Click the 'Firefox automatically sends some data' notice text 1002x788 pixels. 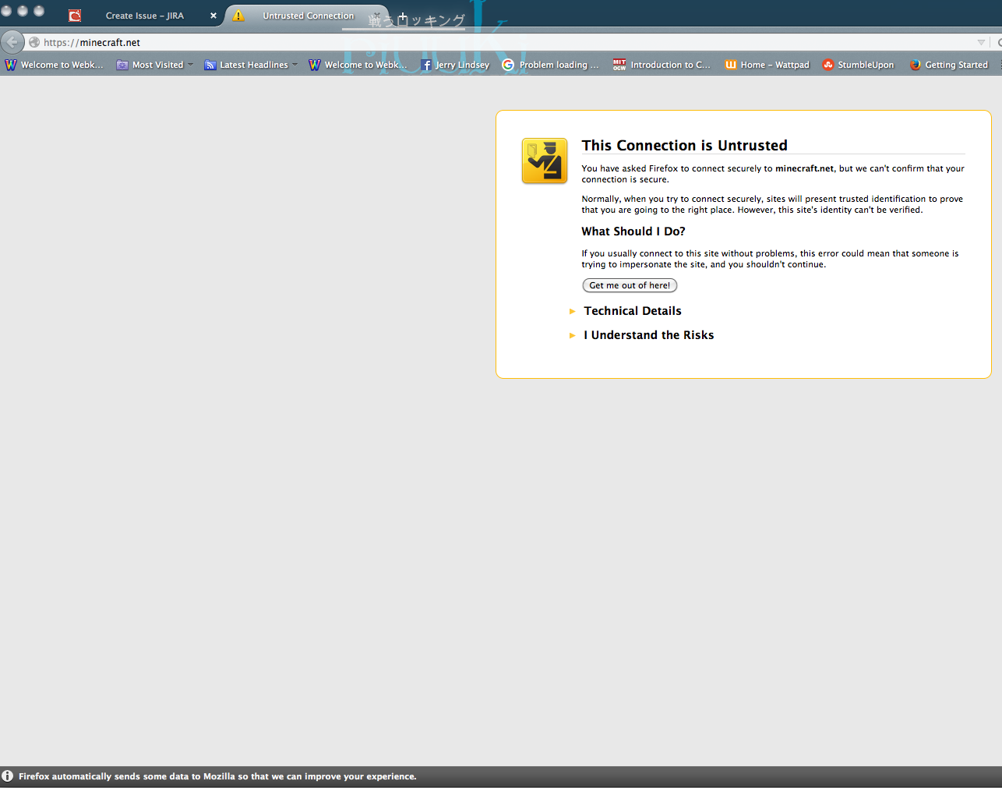tap(217, 776)
